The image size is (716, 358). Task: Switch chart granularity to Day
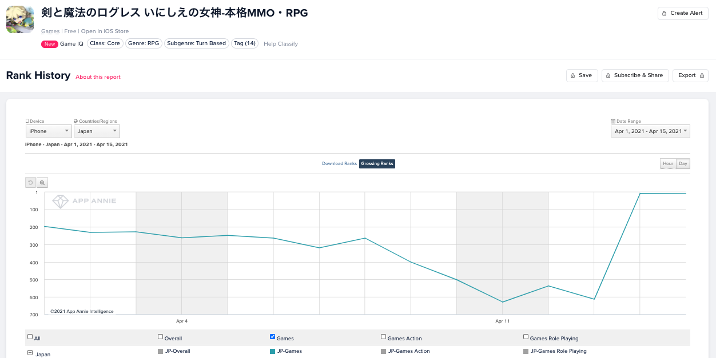pos(683,164)
